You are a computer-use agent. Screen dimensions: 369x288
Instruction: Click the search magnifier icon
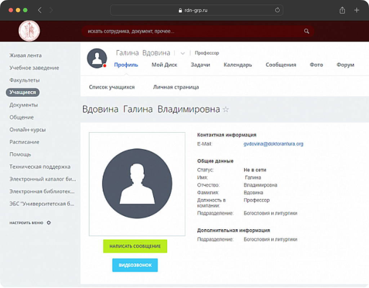307,31
